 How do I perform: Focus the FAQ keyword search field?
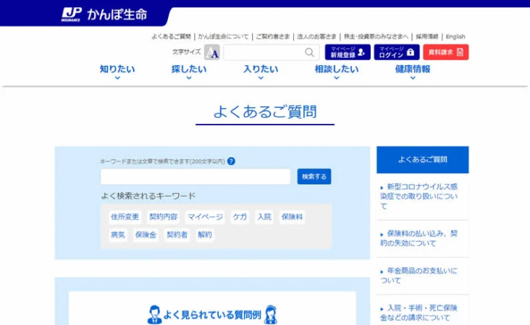coord(195,177)
